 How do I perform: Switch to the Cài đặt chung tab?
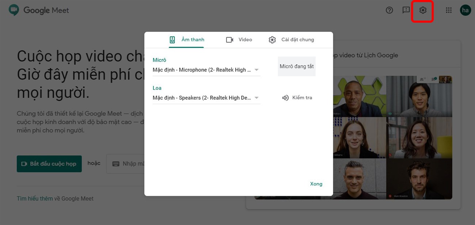[x=291, y=40]
